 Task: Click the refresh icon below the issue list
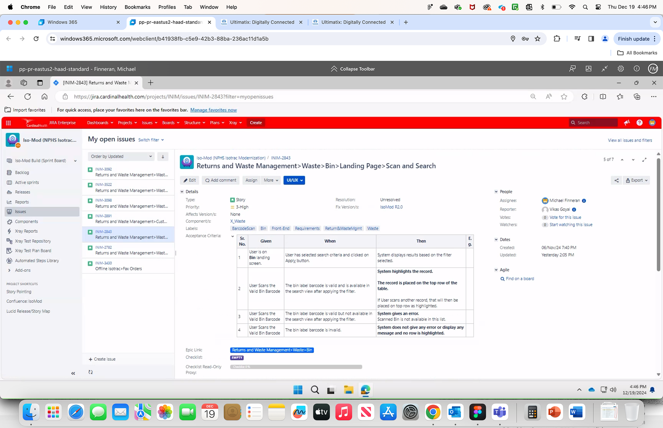pos(90,372)
